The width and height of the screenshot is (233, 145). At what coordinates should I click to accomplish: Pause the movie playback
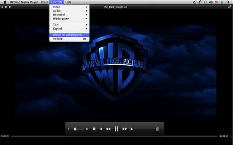coord(116,129)
